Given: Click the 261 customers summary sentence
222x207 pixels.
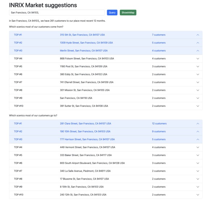Looking at the screenshot, I should 57,21.
